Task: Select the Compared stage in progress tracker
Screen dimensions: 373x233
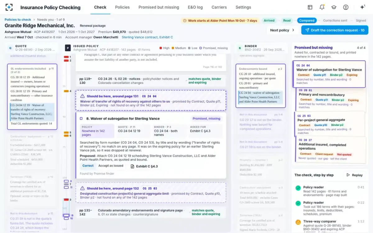Action: (307, 21)
